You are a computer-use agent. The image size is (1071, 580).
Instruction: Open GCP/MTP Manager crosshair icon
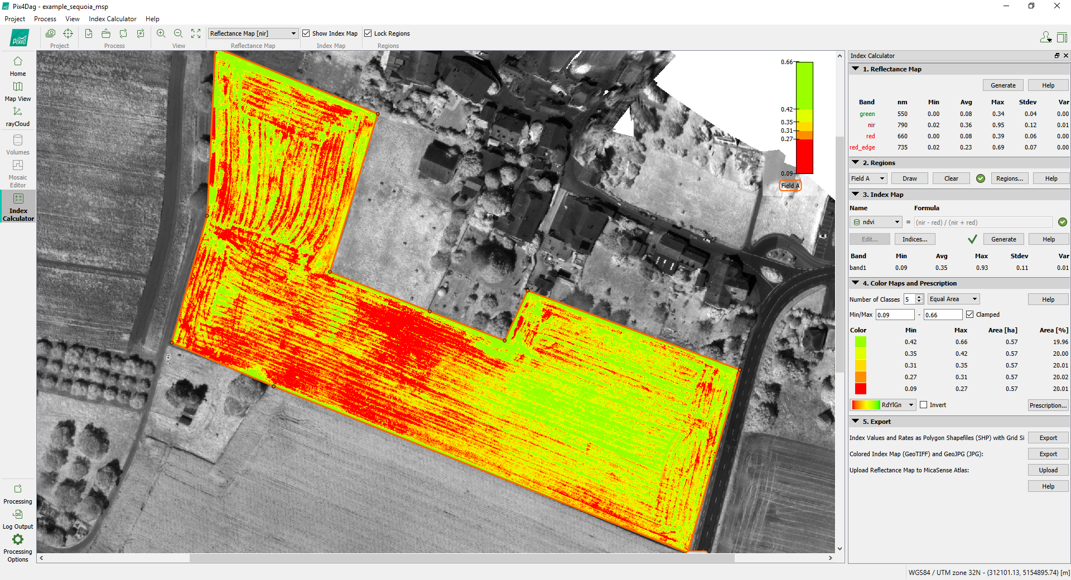click(x=68, y=33)
